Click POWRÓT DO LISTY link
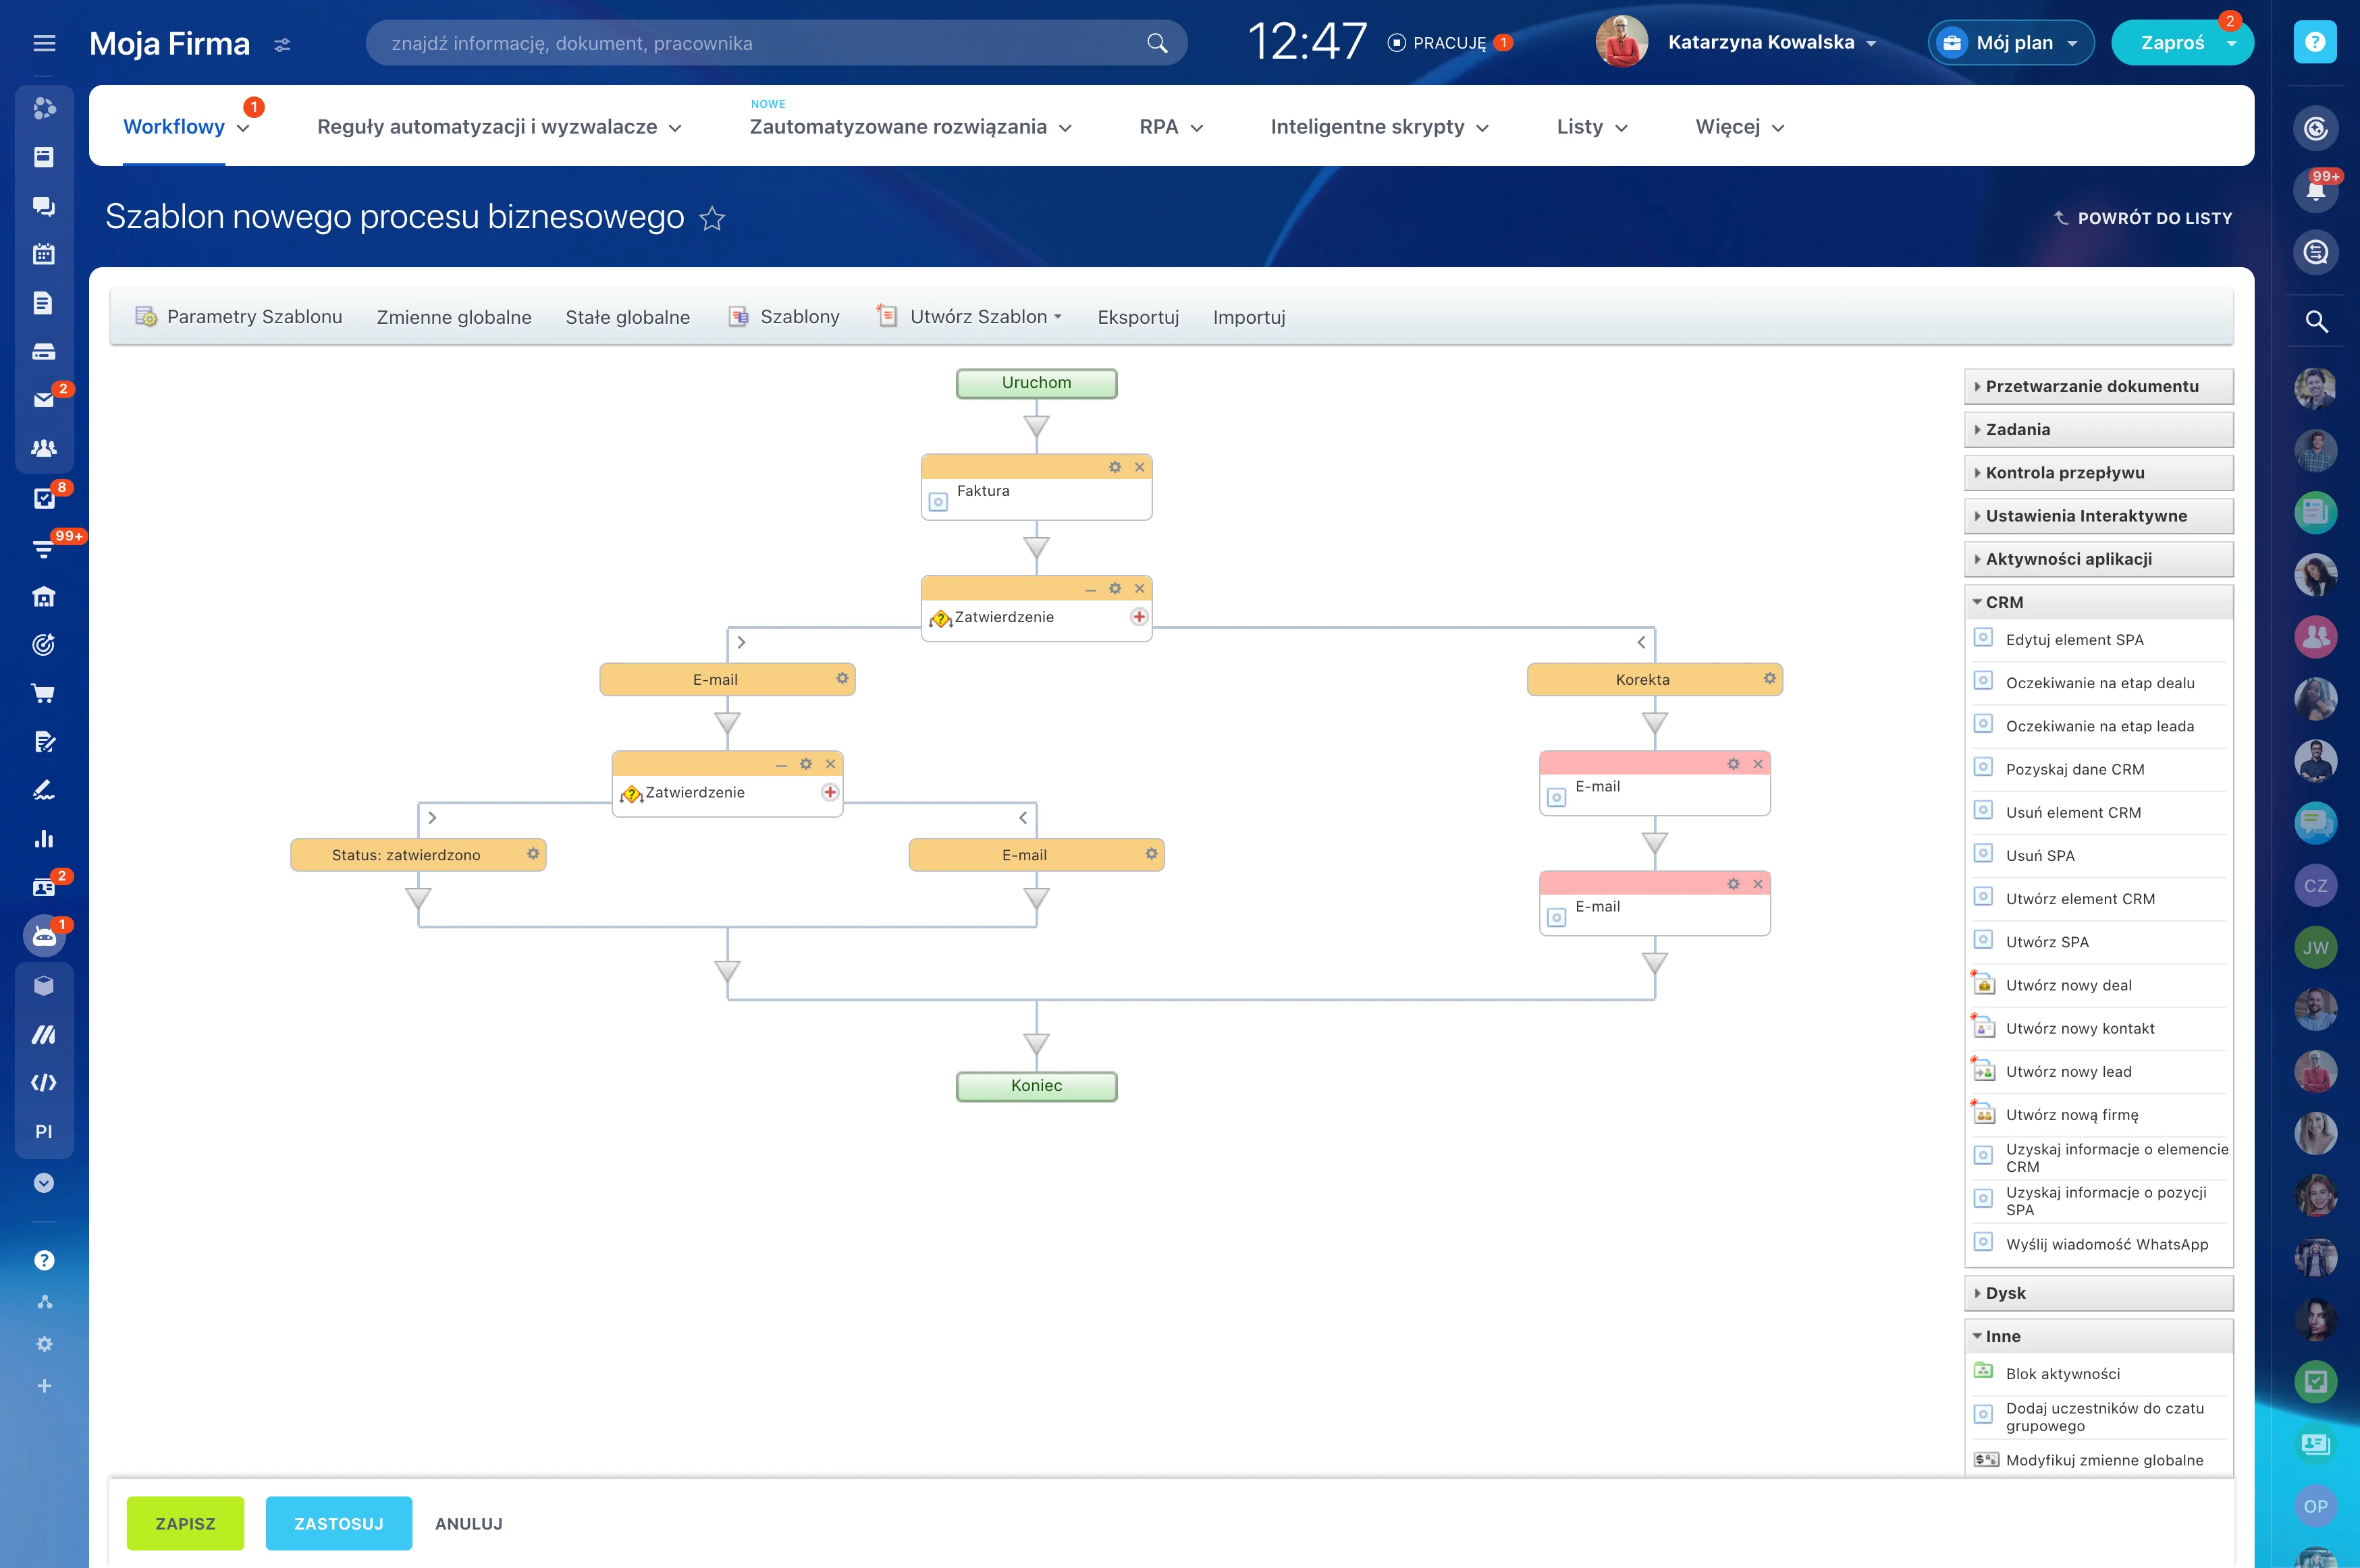The image size is (2360, 1568). pos(2143,218)
